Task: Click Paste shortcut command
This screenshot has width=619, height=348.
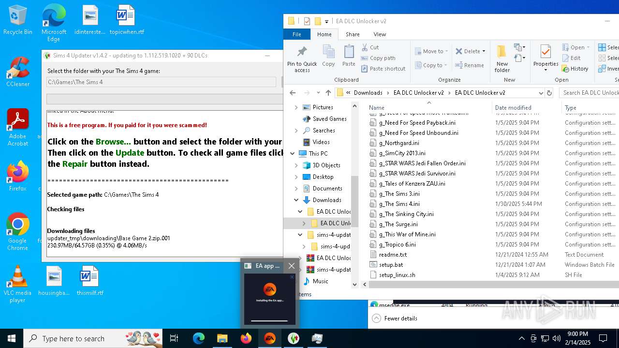Action: tap(383, 69)
